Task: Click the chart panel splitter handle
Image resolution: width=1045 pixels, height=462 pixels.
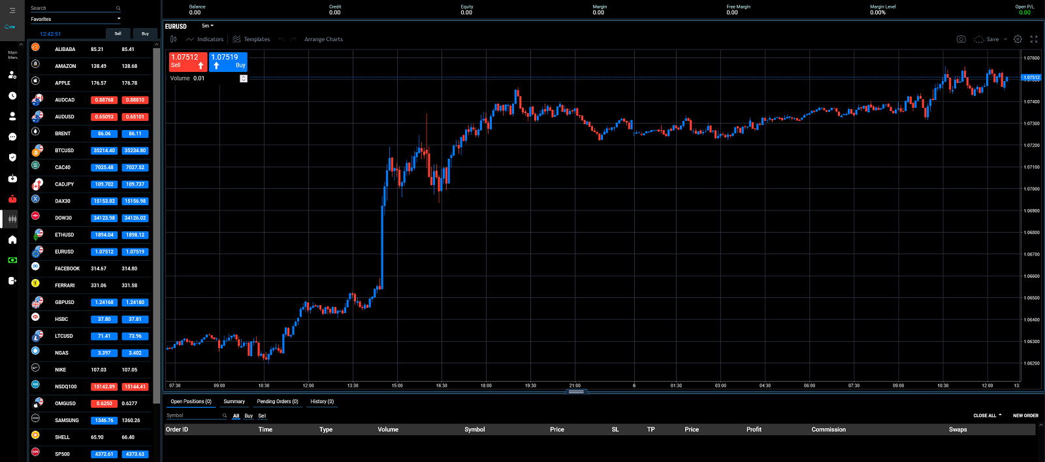Action: click(x=576, y=392)
